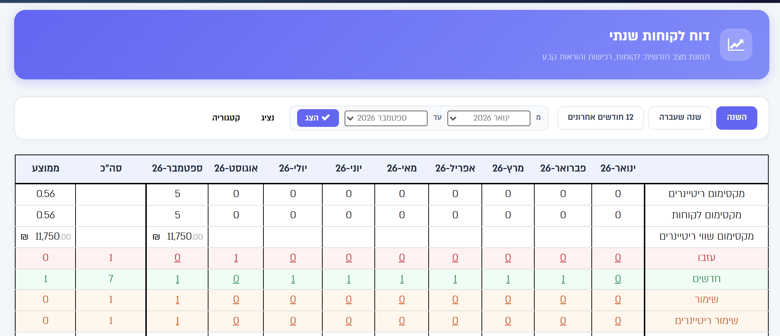Open the נציג filter
Viewport: 780px width, 336px height.
[268, 118]
